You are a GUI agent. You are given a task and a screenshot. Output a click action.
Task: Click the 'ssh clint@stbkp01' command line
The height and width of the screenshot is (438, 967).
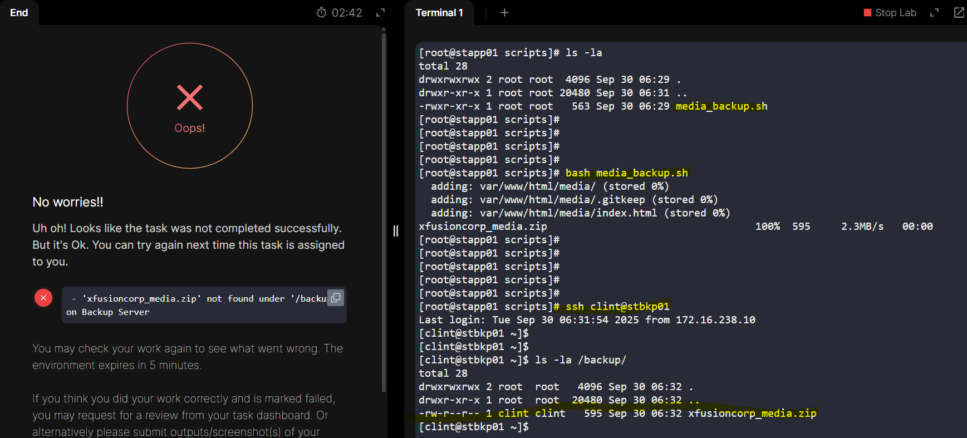(x=617, y=307)
